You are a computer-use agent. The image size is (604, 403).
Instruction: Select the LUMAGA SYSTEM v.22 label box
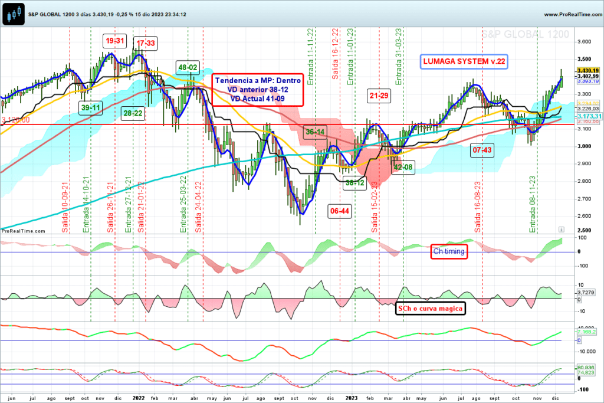point(464,61)
